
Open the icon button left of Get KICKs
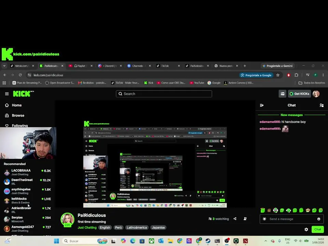283,94
